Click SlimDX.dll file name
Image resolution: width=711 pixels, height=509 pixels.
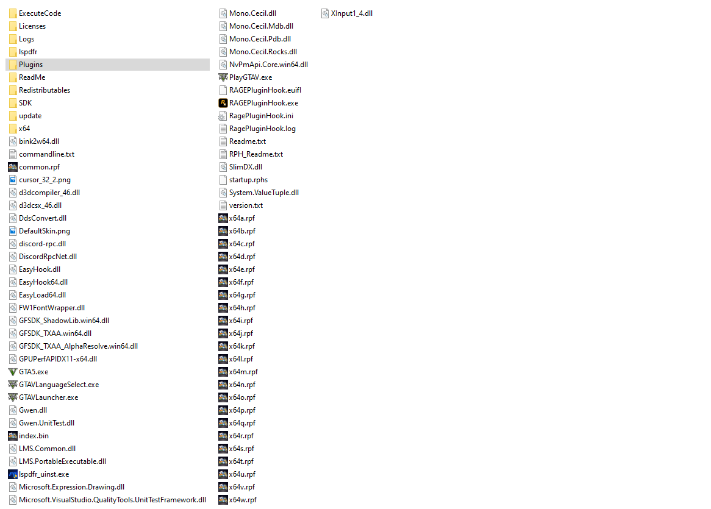[x=246, y=167]
